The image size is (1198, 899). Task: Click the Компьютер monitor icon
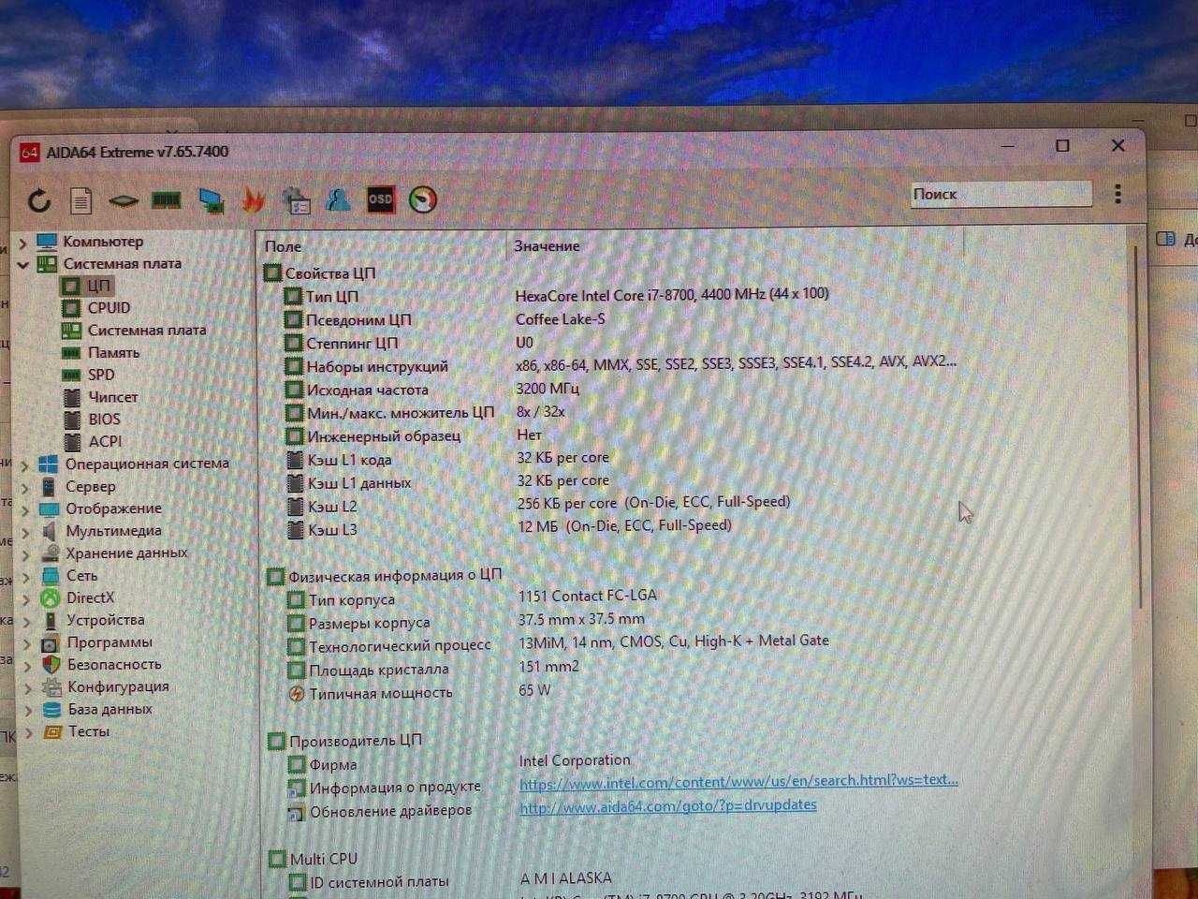pyautogui.click(x=47, y=243)
